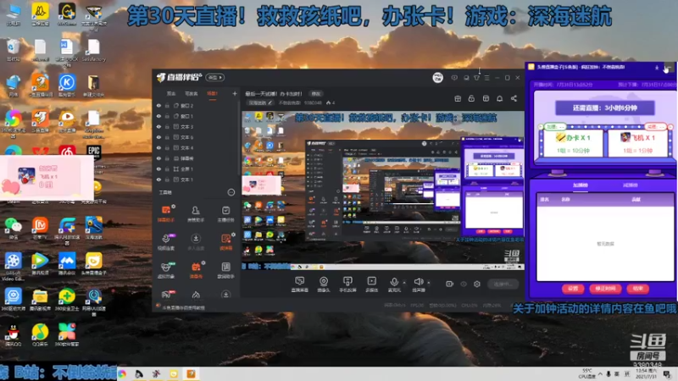Collapse the toolbox with circle button

pyautogui.click(x=231, y=192)
